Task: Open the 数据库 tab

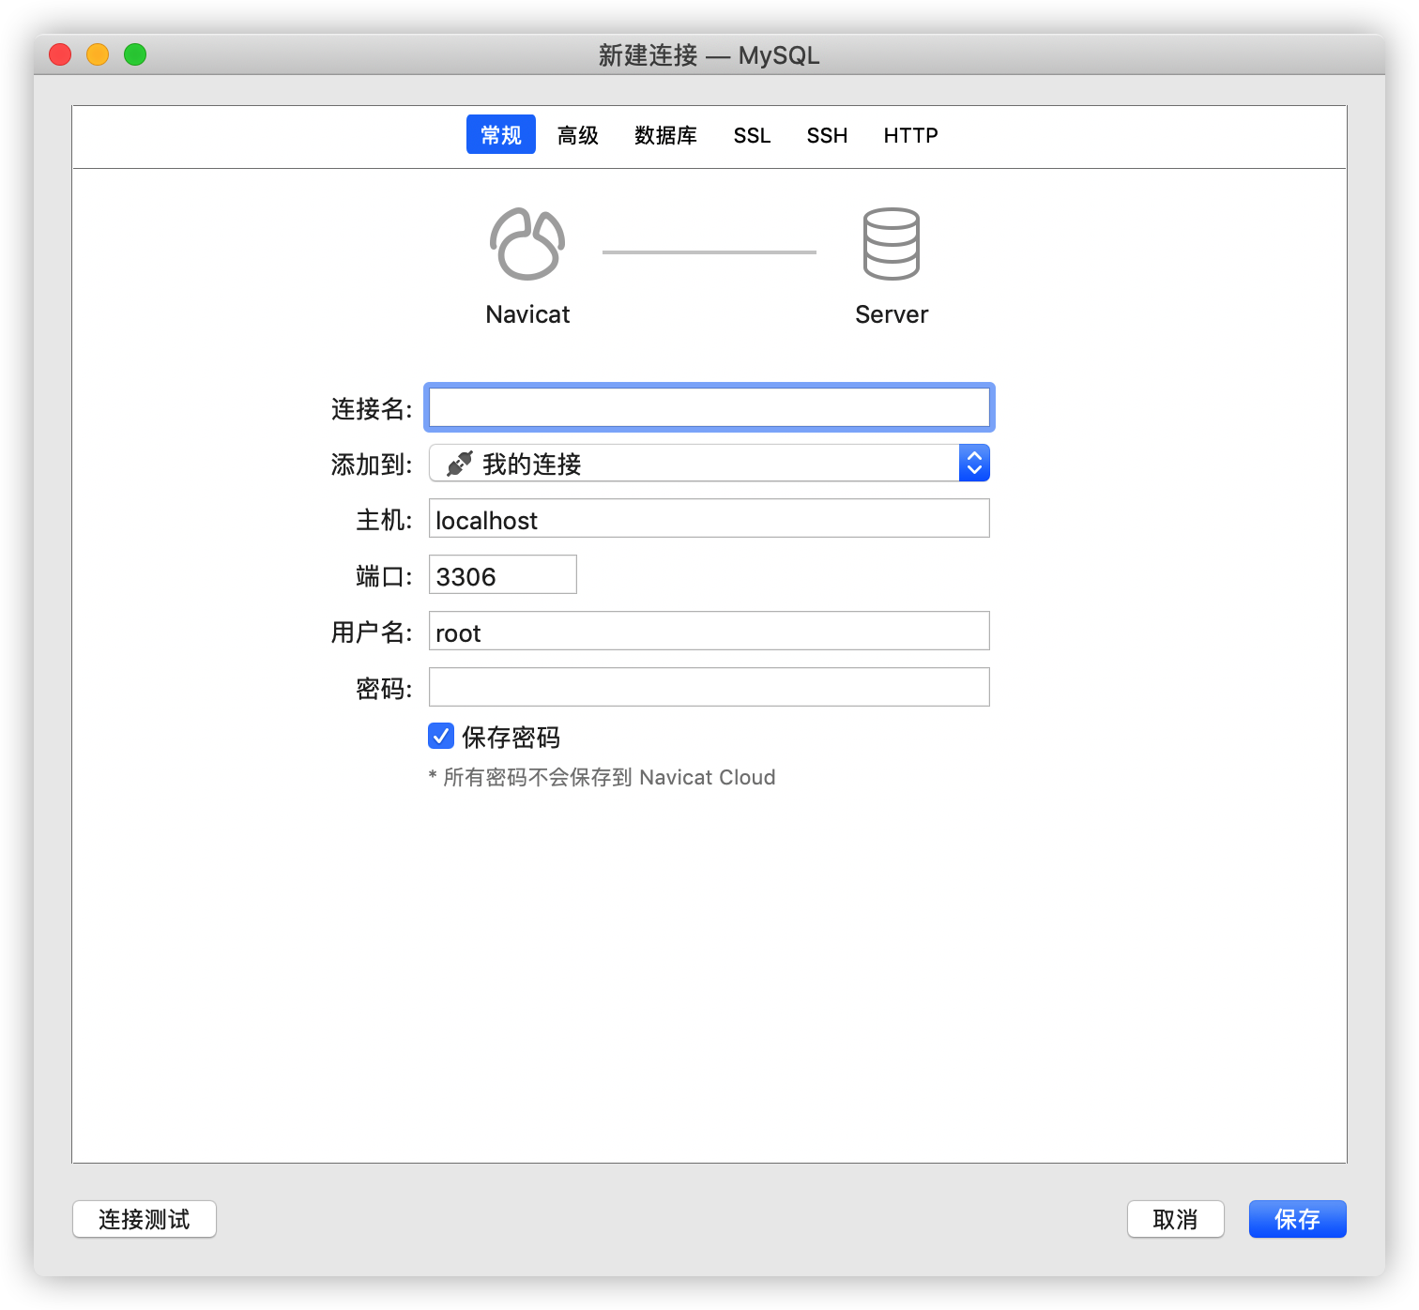Action: pyautogui.click(x=665, y=135)
